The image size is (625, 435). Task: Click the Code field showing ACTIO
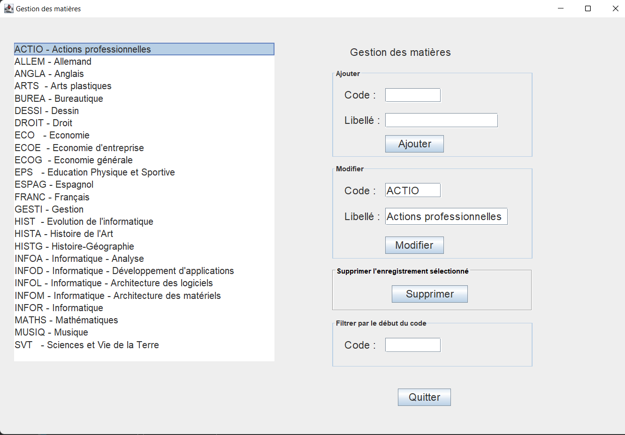[412, 190]
